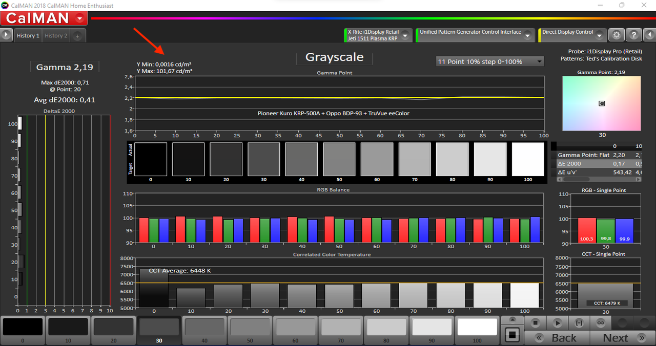
Task: Switch to the History 2 tab
Action: click(56, 36)
